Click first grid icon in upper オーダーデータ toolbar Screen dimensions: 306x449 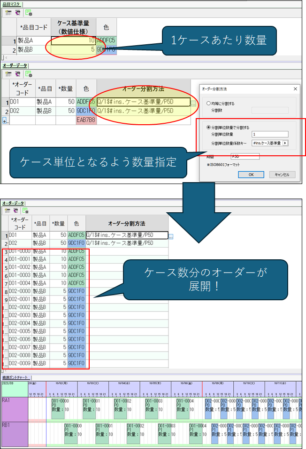pyautogui.click(x=8, y=73)
